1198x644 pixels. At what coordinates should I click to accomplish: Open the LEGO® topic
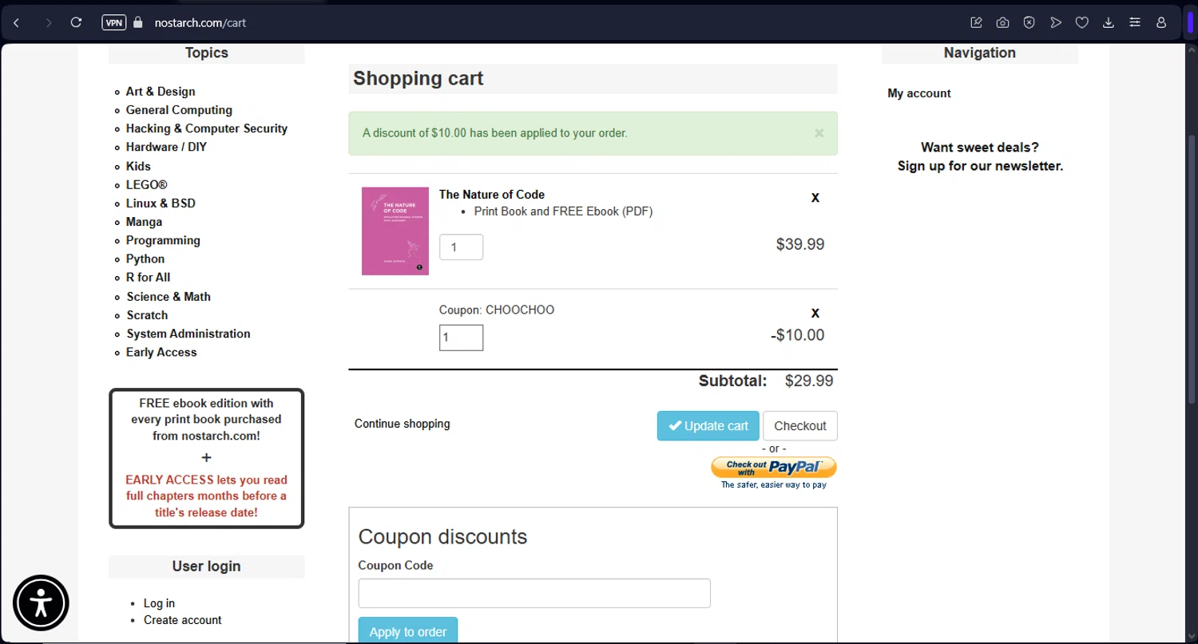pos(147,184)
